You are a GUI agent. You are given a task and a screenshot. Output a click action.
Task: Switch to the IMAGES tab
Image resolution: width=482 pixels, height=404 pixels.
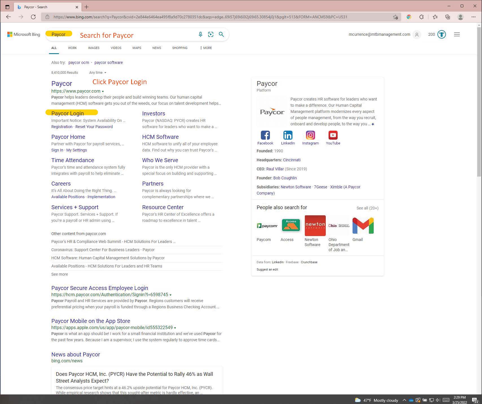click(93, 48)
